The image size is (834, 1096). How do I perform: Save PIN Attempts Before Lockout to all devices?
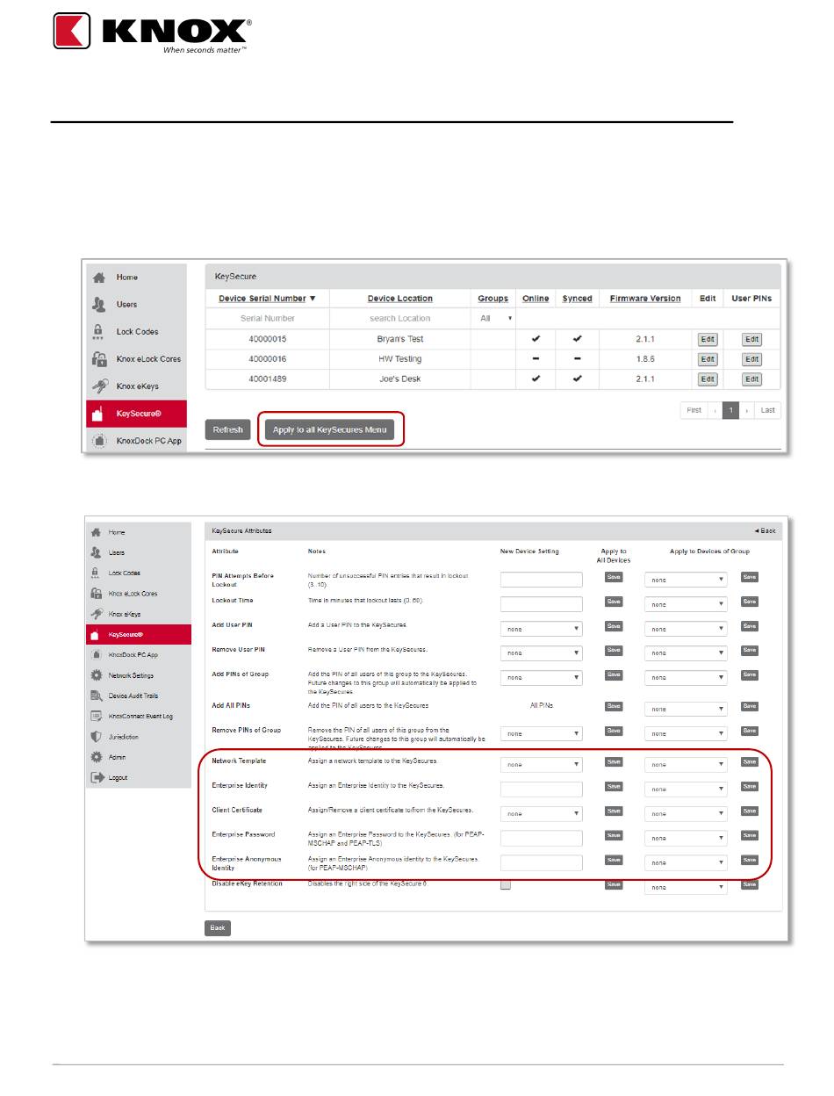coord(614,577)
